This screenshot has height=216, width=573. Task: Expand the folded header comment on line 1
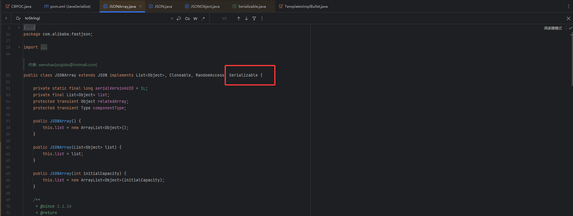click(x=19, y=28)
